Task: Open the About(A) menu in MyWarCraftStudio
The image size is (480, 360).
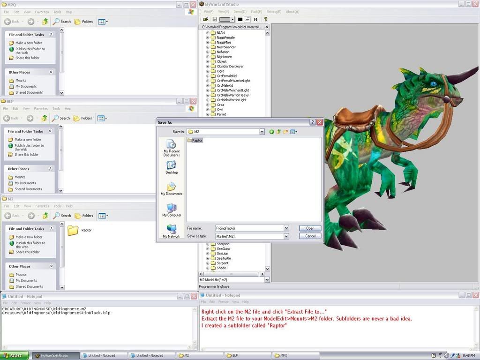Action: click(x=292, y=12)
